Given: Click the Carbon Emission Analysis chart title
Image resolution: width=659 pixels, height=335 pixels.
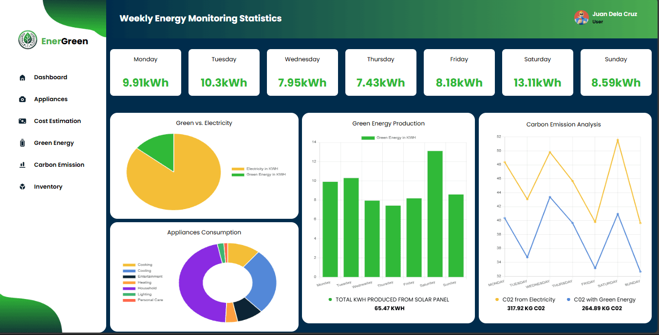Looking at the screenshot, I should tap(564, 124).
